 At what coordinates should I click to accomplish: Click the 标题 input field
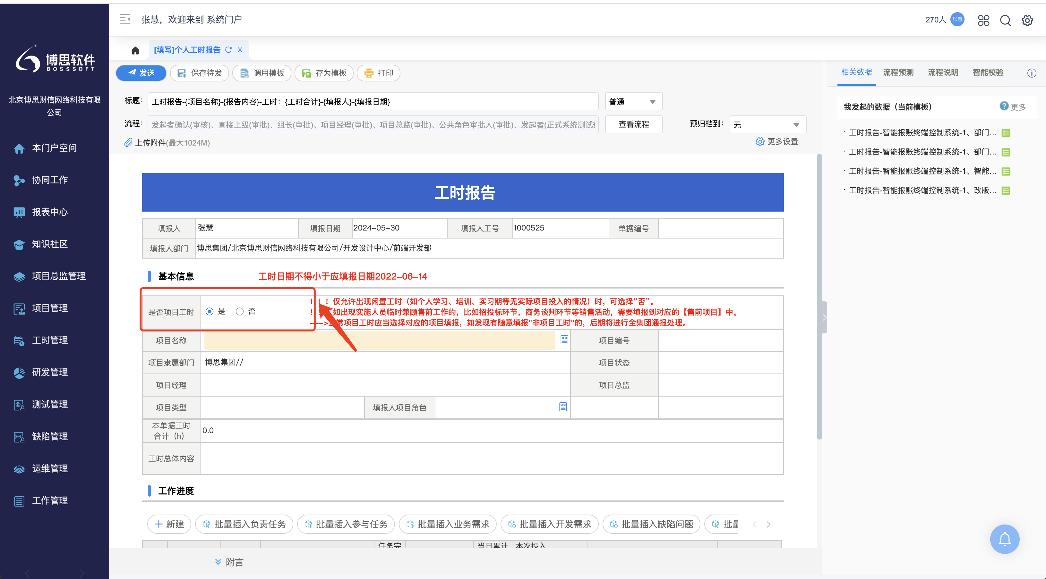373,101
